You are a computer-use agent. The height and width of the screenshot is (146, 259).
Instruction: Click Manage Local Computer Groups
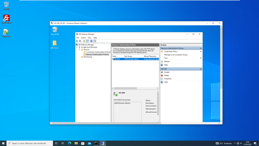176,55
